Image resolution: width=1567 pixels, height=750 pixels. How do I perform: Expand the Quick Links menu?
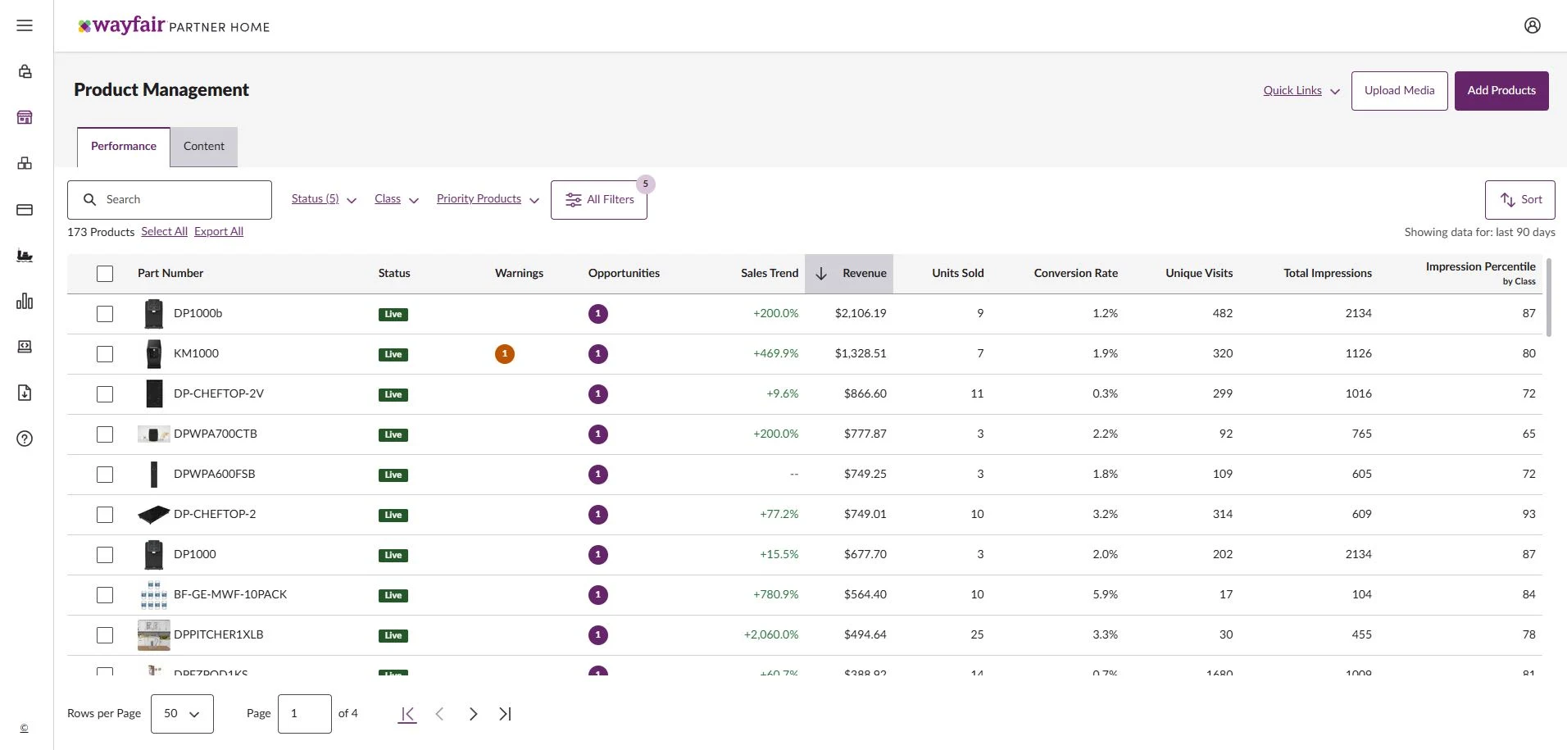pyautogui.click(x=1301, y=91)
